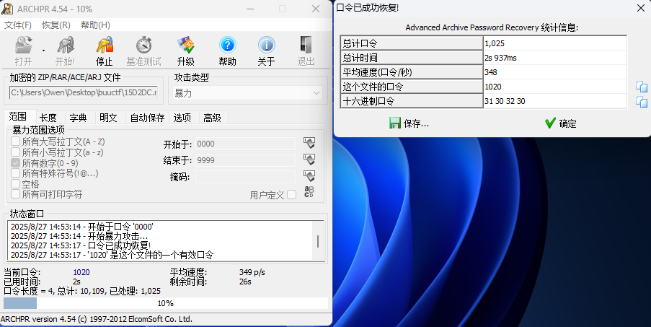
Task: Expand the arrow next to 打开
Action: 43,51
